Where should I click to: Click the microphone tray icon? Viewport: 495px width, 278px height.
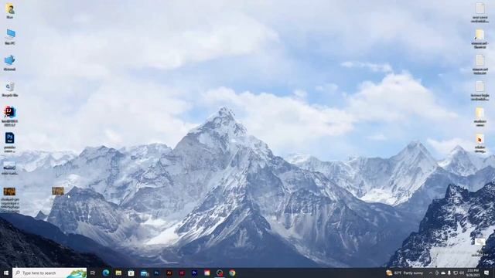point(449,273)
